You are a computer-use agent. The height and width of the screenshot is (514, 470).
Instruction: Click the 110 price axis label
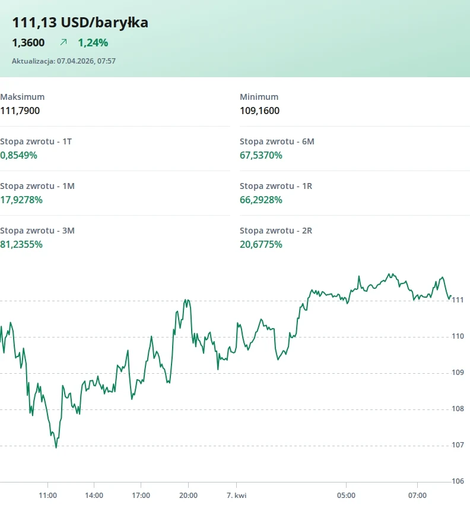[458, 336]
